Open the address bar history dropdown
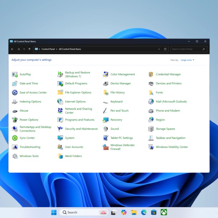The width and height of the screenshot is (218, 218). point(159,49)
